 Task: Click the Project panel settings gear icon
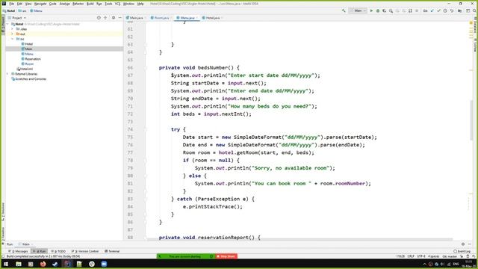114,18
